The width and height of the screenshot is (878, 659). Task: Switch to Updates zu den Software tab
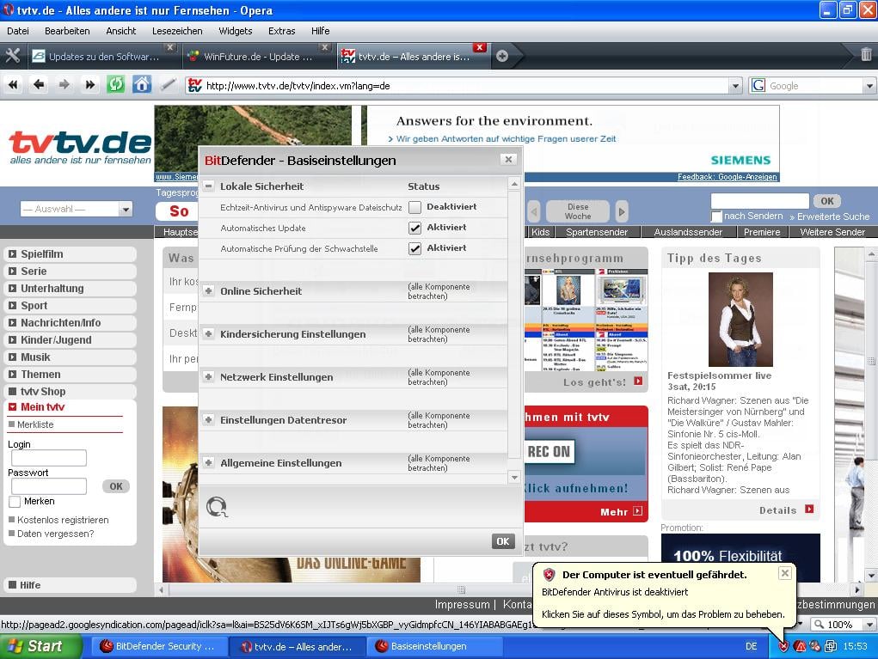[x=103, y=57]
